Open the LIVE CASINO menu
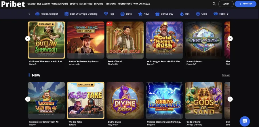Viewport: 259px width, 127px height. point(43,4)
